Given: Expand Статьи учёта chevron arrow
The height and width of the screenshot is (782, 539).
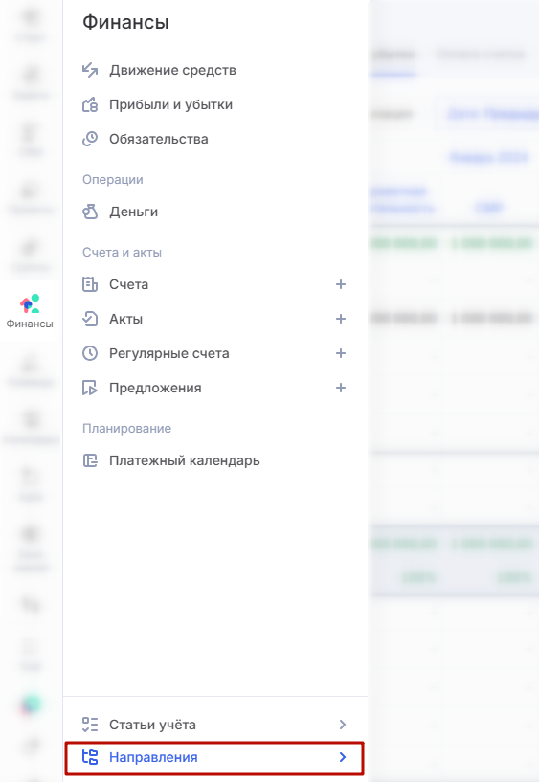Looking at the screenshot, I should click(343, 725).
